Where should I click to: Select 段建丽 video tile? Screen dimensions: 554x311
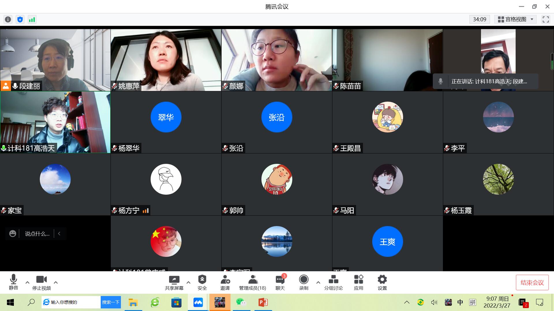(55, 60)
